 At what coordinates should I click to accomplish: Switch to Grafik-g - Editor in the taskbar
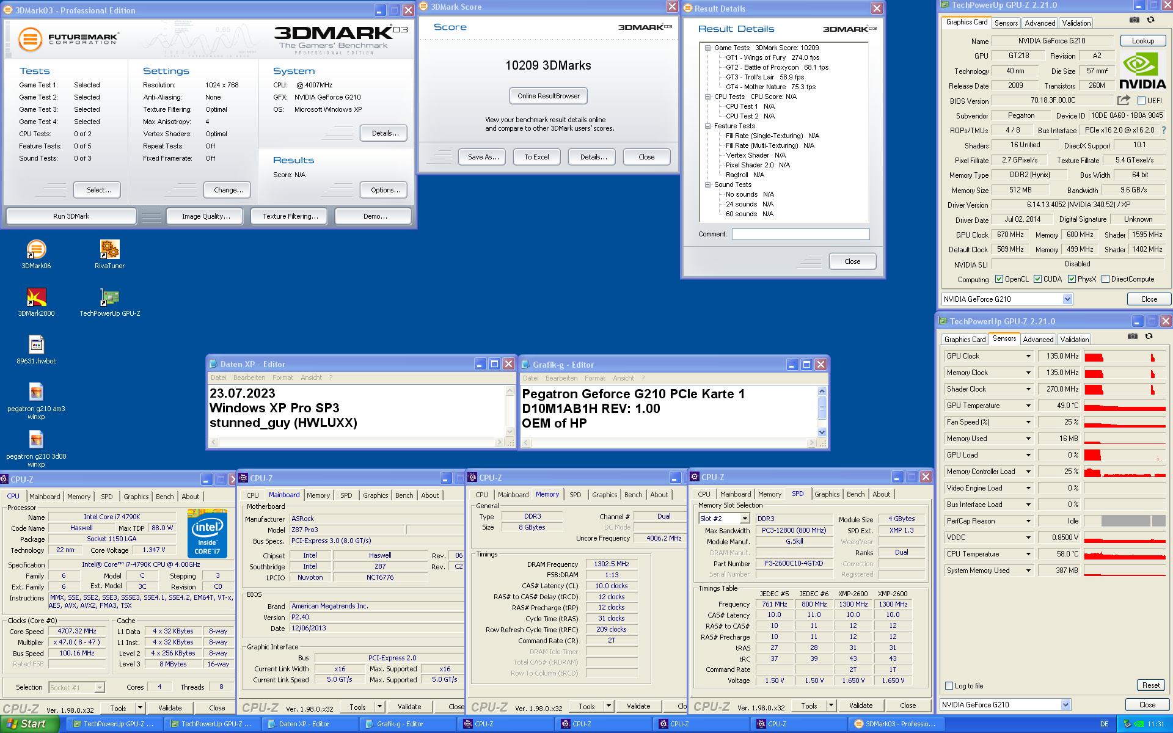pyautogui.click(x=407, y=724)
